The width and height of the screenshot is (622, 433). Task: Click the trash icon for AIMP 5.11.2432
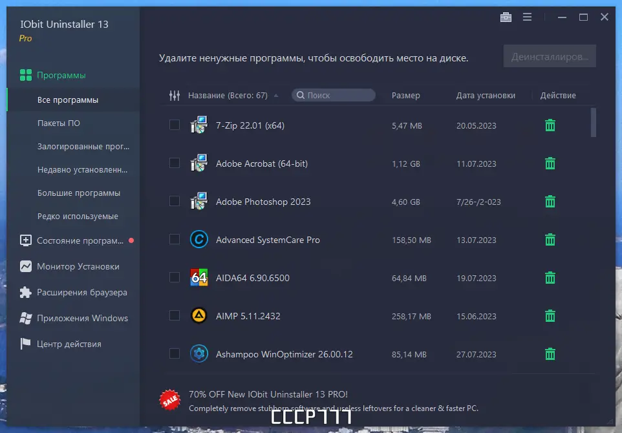550,316
